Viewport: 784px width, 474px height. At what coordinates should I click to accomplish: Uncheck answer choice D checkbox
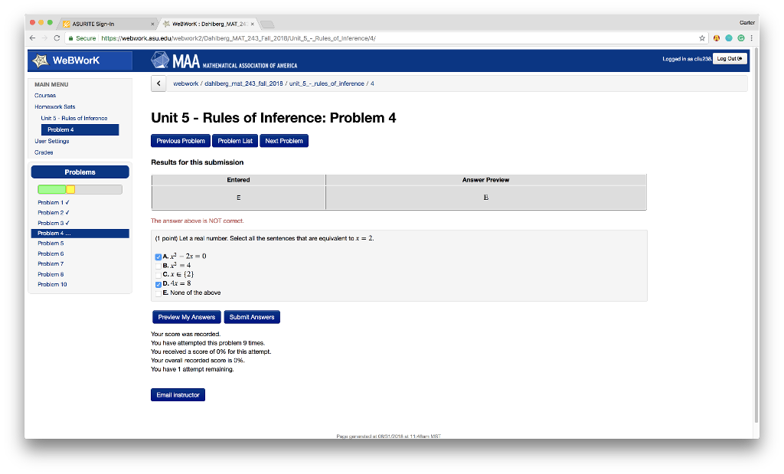click(x=158, y=285)
